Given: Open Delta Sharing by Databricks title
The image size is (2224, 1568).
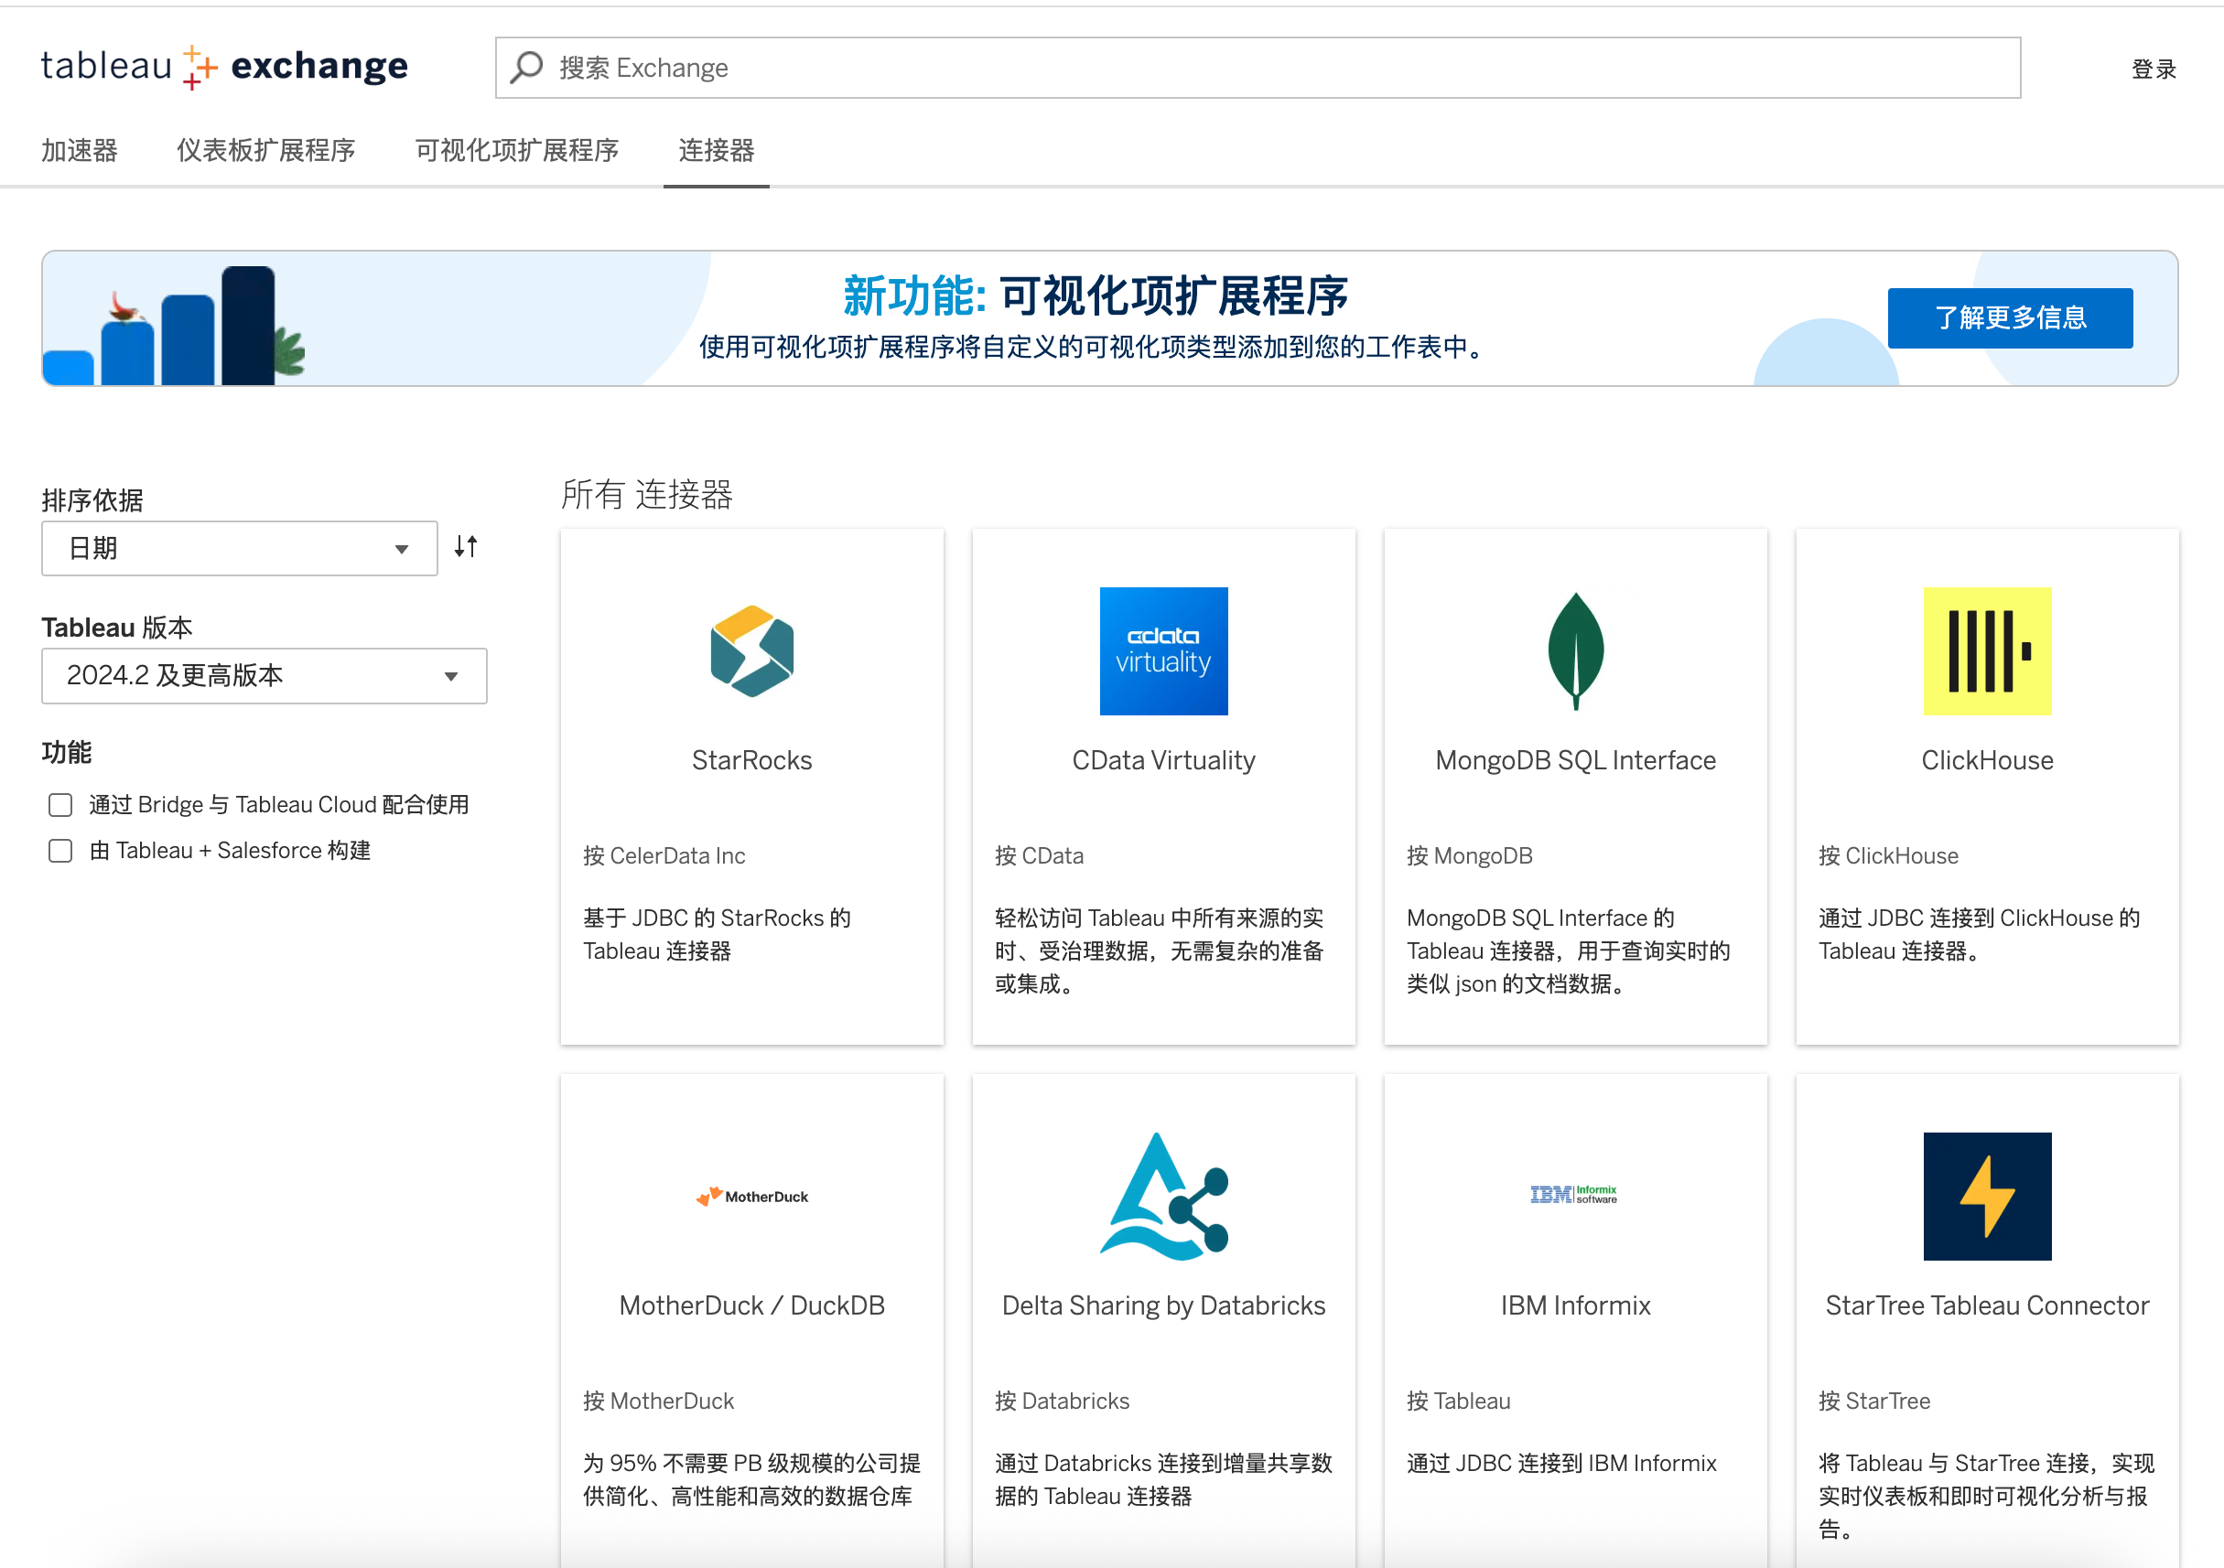Looking at the screenshot, I should pos(1163,1305).
